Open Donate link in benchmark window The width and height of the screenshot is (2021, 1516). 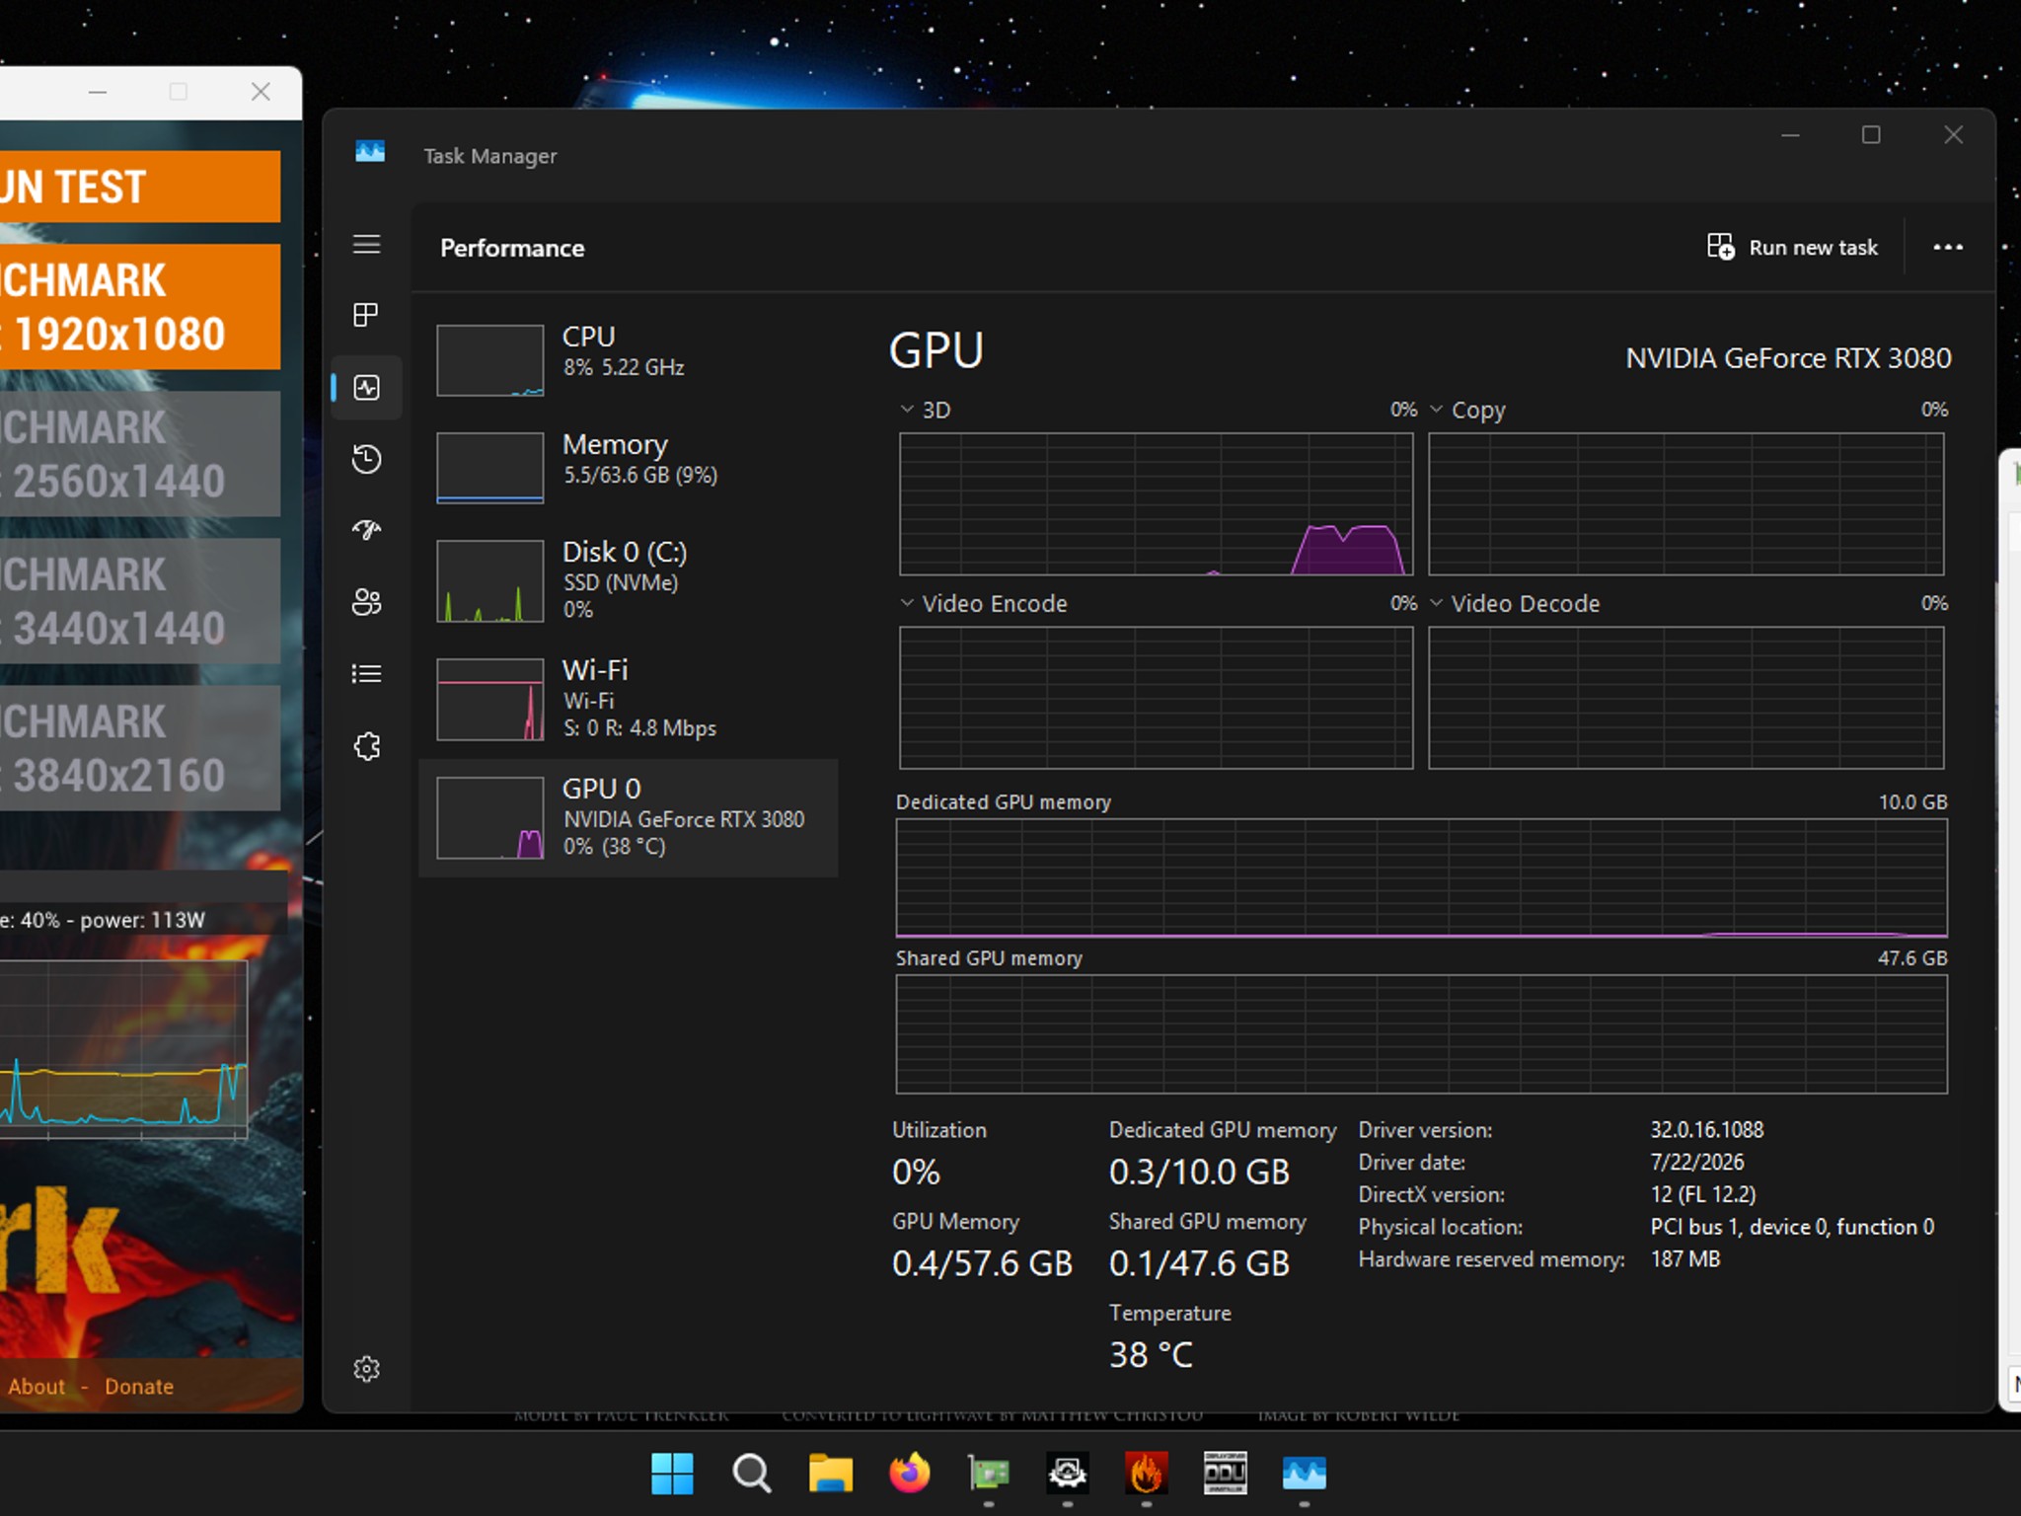click(139, 1387)
